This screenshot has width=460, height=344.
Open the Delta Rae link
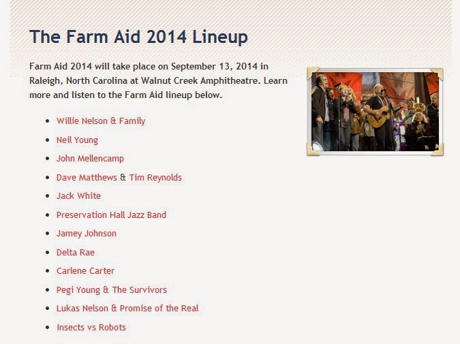(76, 253)
